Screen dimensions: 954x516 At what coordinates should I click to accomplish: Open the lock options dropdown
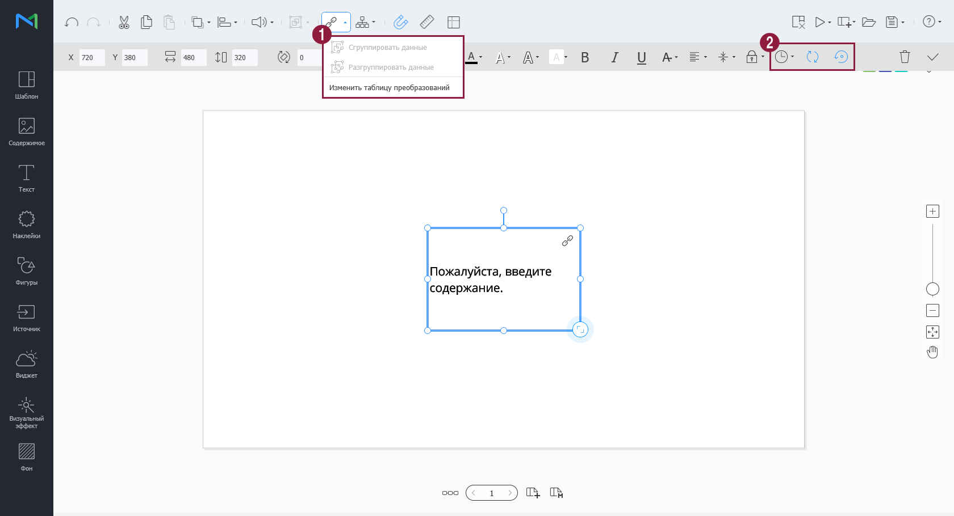[x=755, y=57]
